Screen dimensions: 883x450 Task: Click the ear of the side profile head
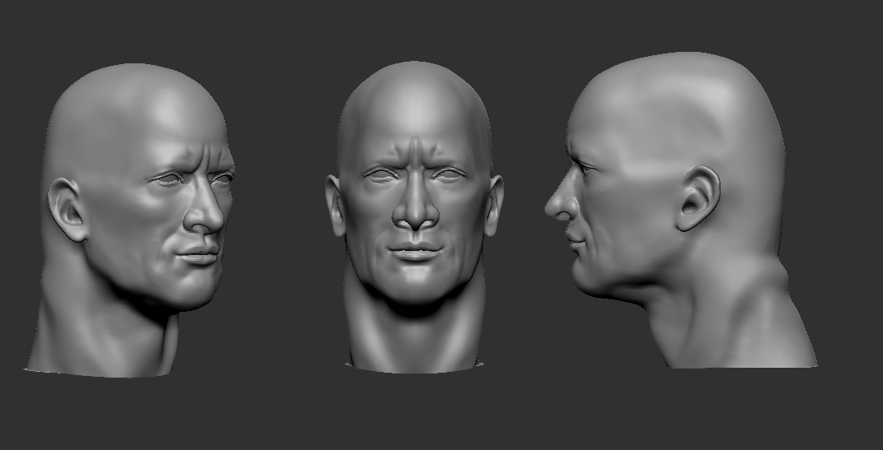697,199
